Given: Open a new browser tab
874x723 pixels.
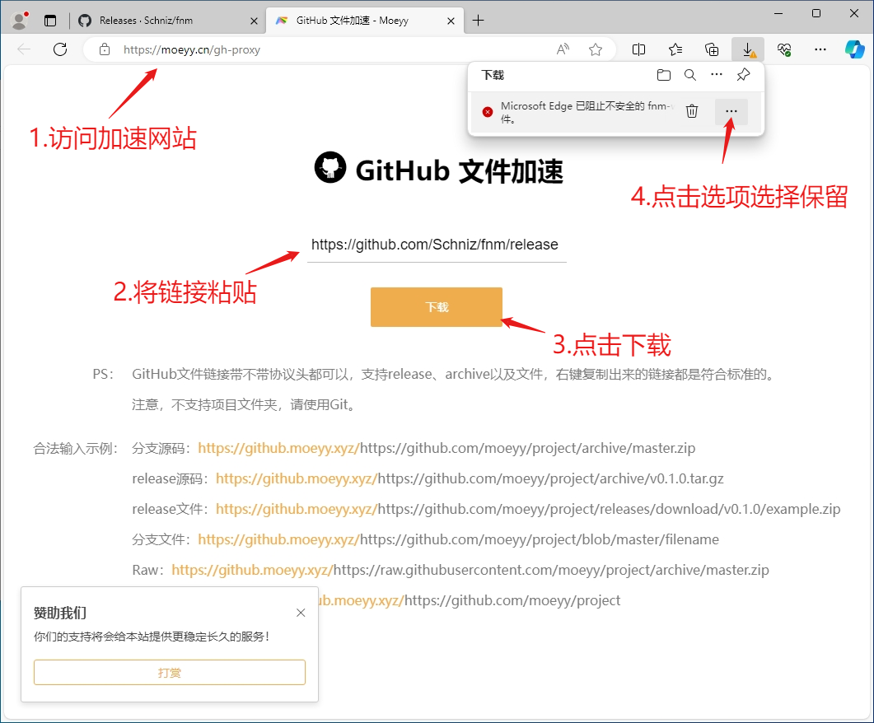Looking at the screenshot, I should tap(478, 21).
